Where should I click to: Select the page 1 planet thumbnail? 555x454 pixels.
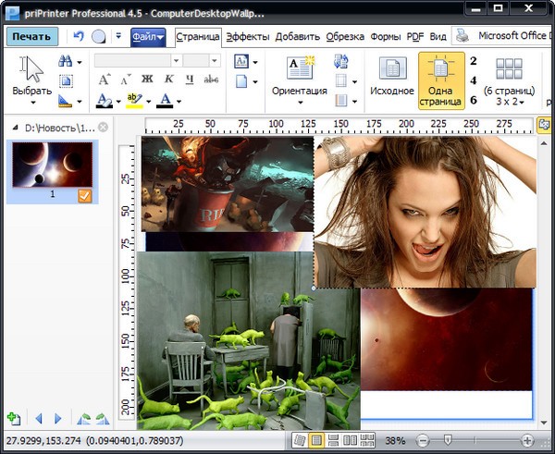52,164
